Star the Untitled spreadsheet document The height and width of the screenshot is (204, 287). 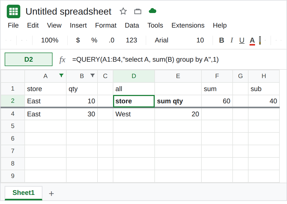[123, 11]
